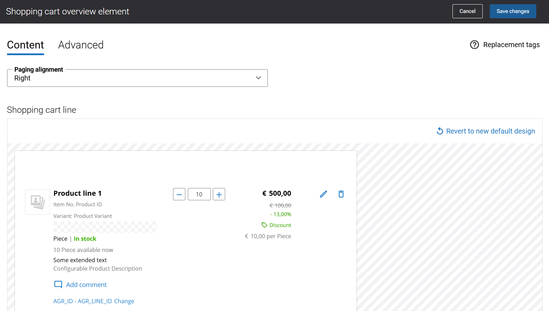Expand the dropdown using chevron arrow
The height and width of the screenshot is (311, 549).
click(x=258, y=78)
